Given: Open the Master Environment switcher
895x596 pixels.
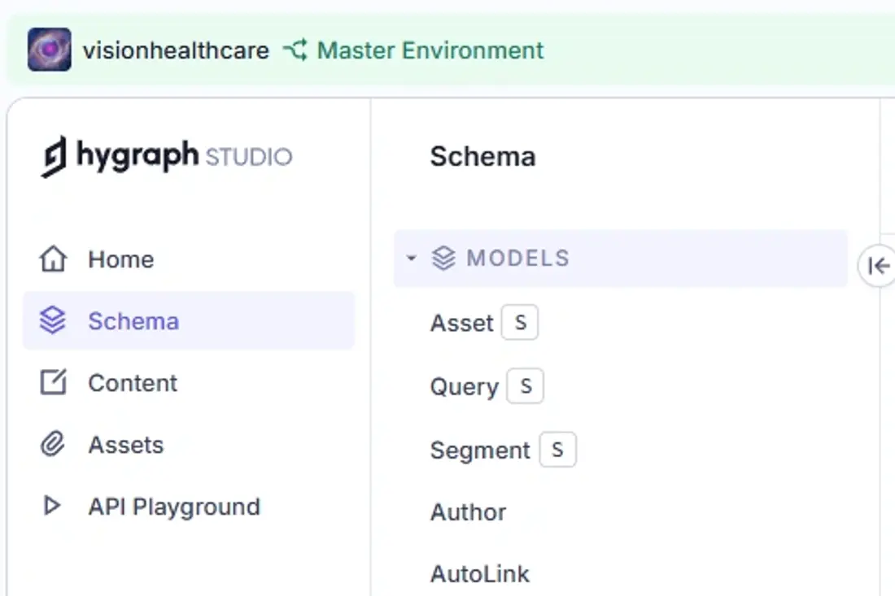Looking at the screenshot, I should [414, 50].
